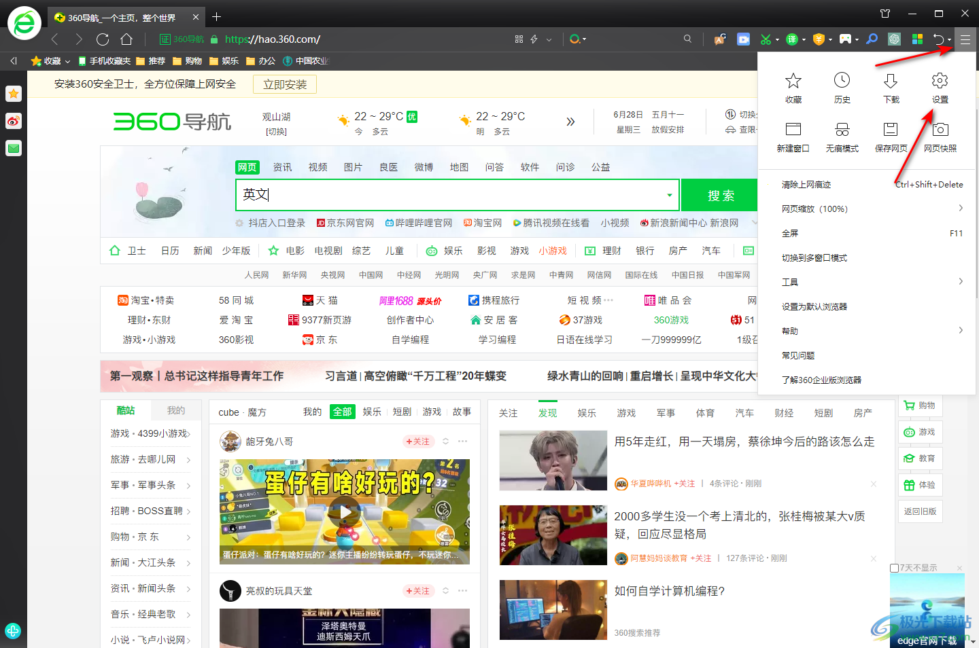
Task: Open dropdown arrow beside lightning icon
Action: point(549,39)
